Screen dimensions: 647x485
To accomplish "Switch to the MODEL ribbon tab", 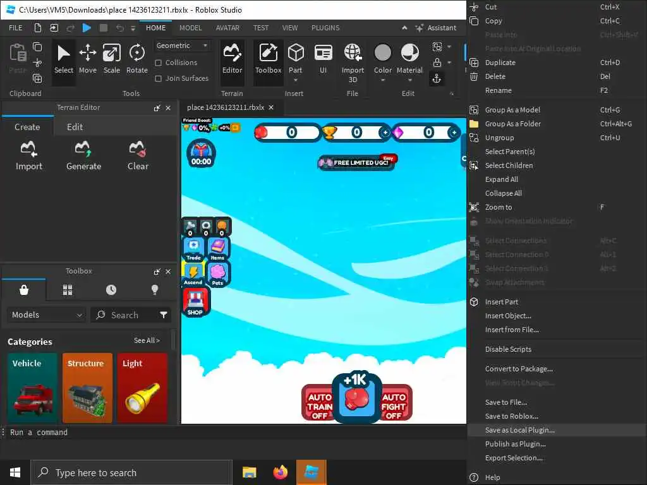I will pos(190,28).
